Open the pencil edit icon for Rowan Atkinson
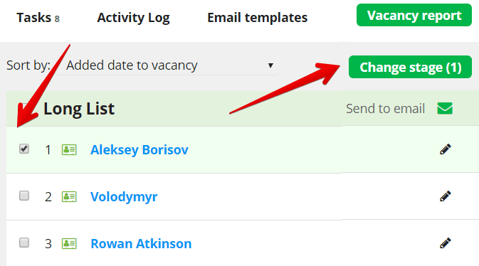Viewport: 479px width, 266px height. click(445, 243)
